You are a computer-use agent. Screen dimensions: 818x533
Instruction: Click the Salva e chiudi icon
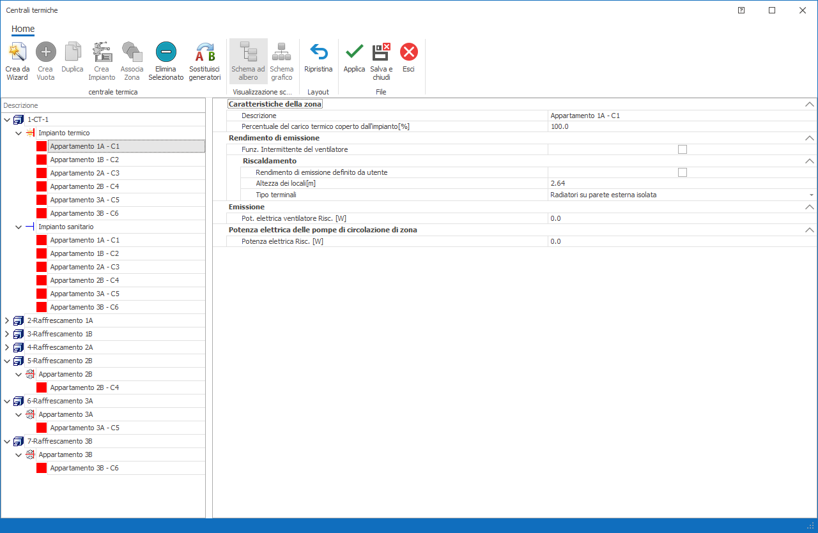point(381,52)
